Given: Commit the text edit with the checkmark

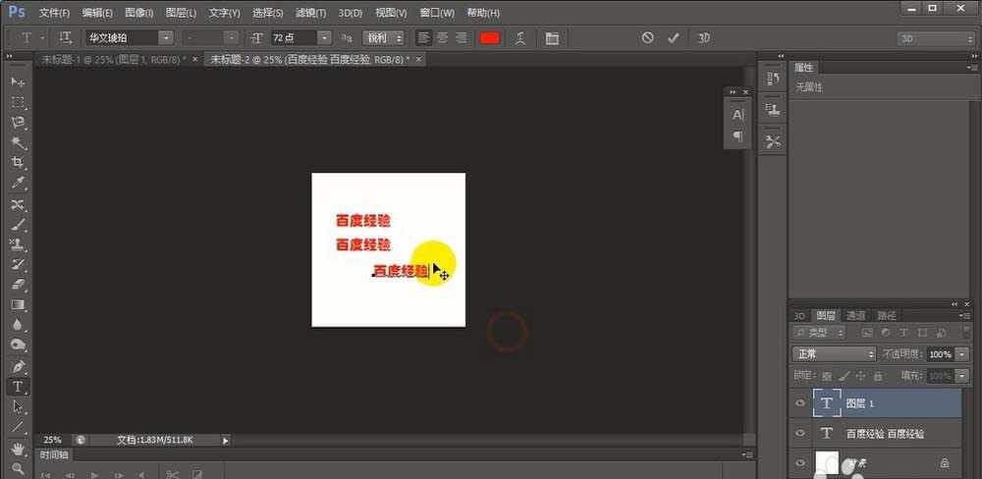Looking at the screenshot, I should coord(673,37).
